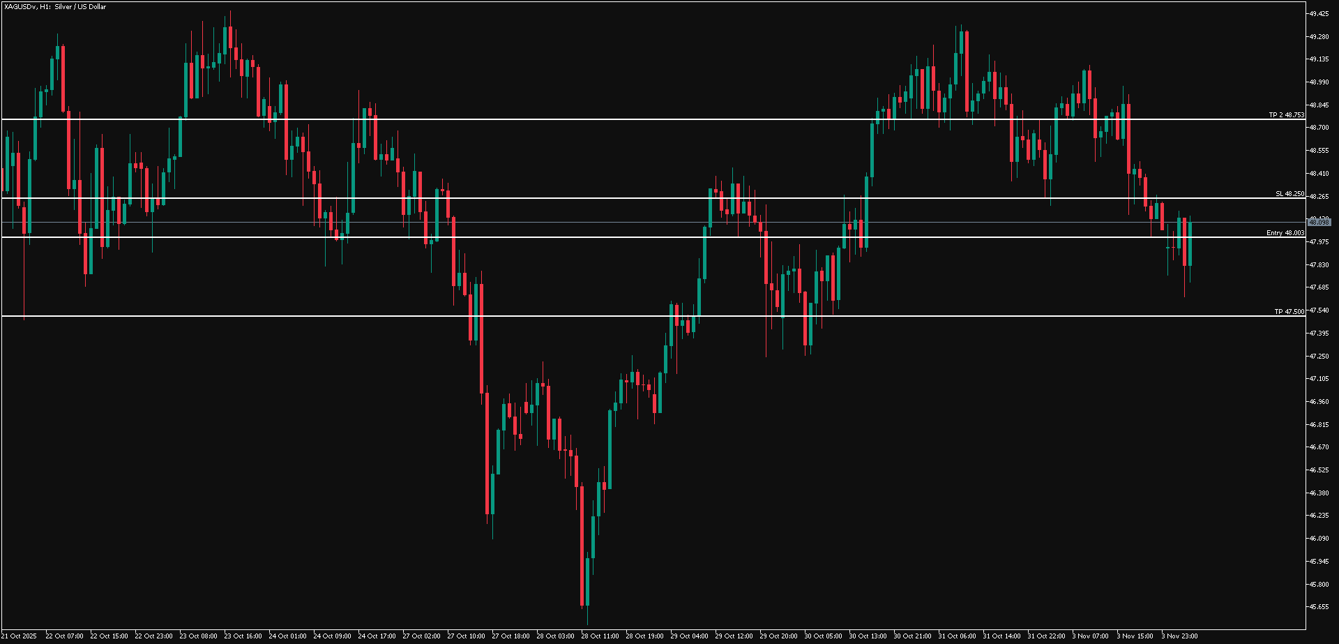Click the lowest red candle near 45.655
The height and width of the screenshot is (644, 1339).
[x=582, y=544]
